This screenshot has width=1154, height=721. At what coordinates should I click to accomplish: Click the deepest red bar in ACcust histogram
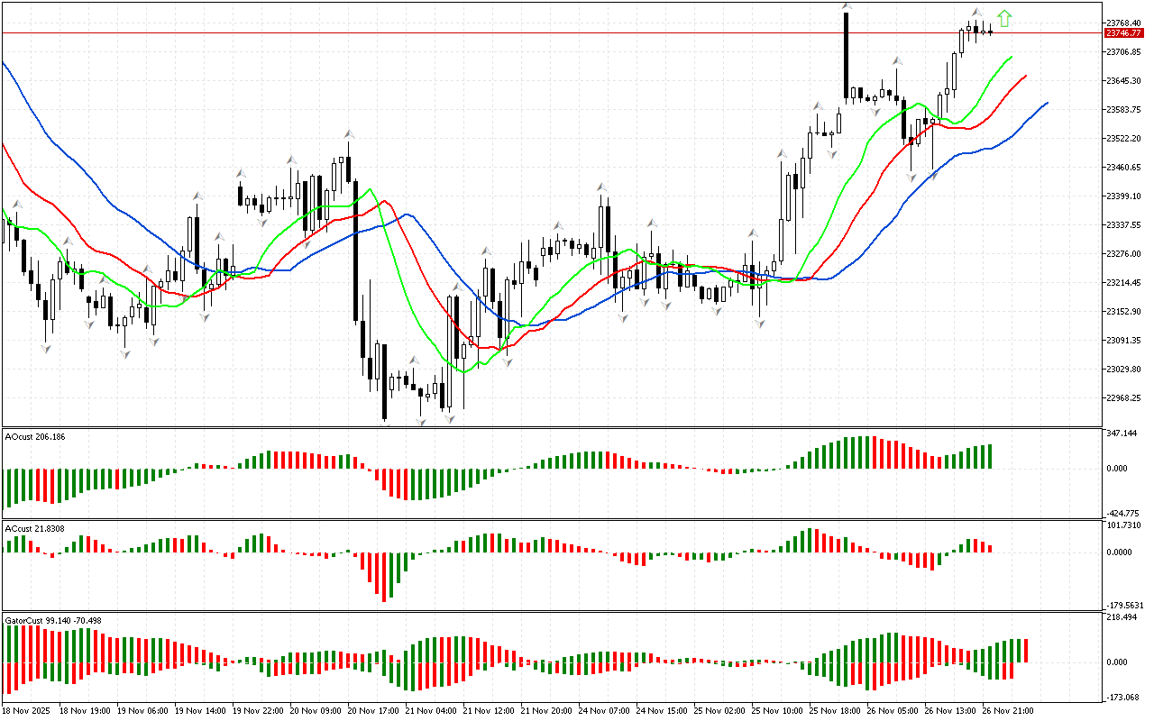(x=384, y=577)
